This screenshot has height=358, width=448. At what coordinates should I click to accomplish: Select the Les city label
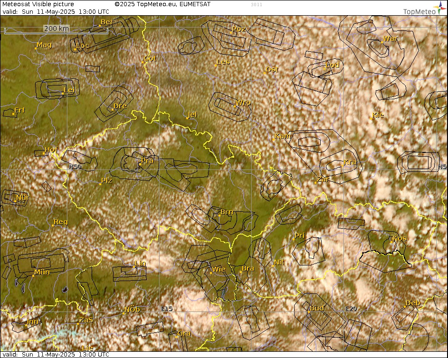pyautogui.click(x=223, y=62)
